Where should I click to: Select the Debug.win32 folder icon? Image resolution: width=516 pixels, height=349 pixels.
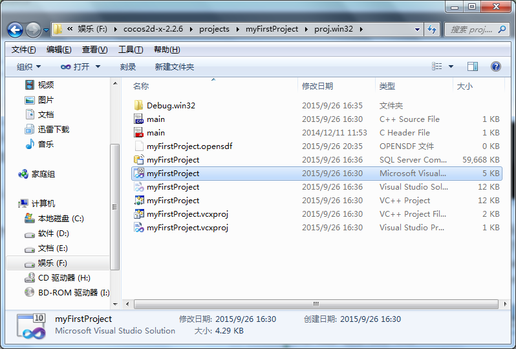tap(138, 105)
